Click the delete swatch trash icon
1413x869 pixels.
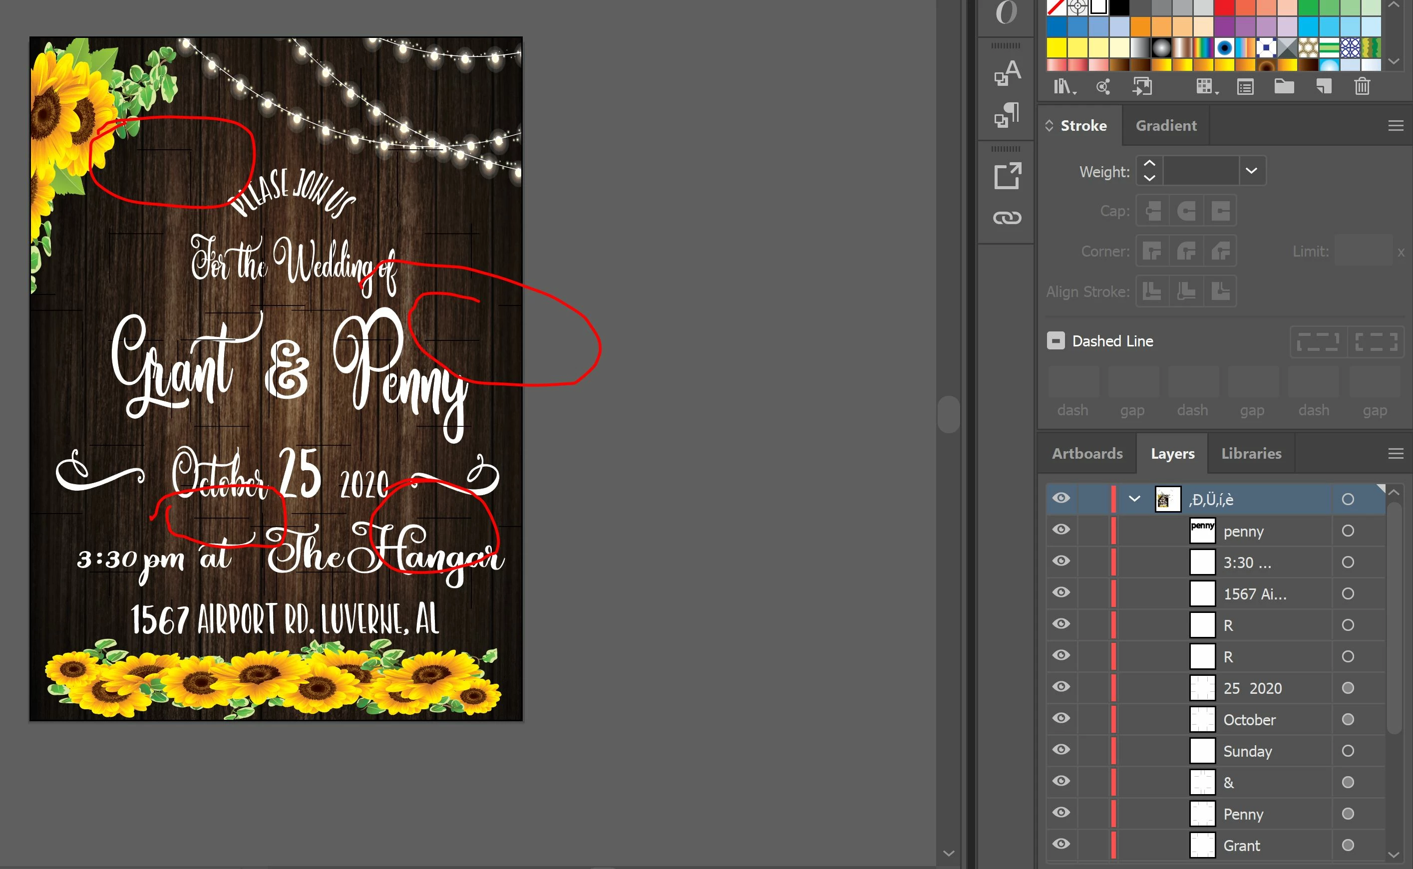pyautogui.click(x=1362, y=87)
